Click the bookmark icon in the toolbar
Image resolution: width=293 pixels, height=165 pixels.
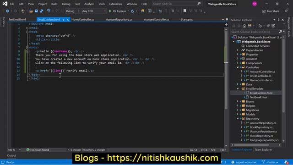pos(185,11)
